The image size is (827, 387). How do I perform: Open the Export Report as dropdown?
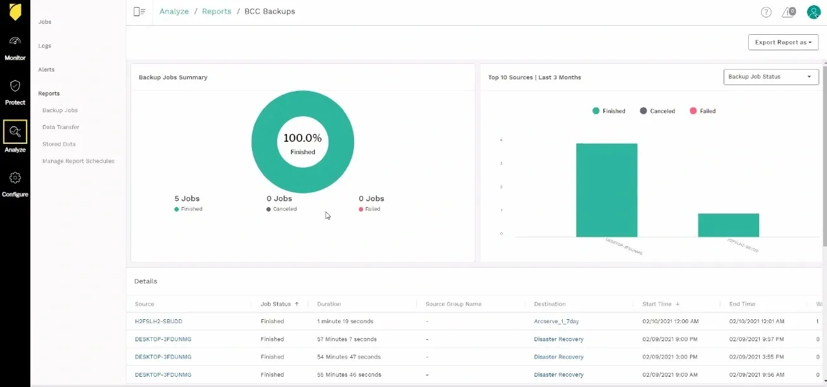[783, 43]
